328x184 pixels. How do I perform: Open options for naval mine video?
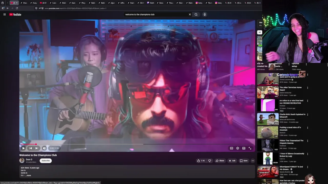[x=307, y=128]
